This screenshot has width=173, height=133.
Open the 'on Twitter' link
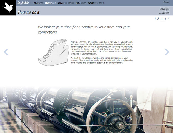click(166, 12)
